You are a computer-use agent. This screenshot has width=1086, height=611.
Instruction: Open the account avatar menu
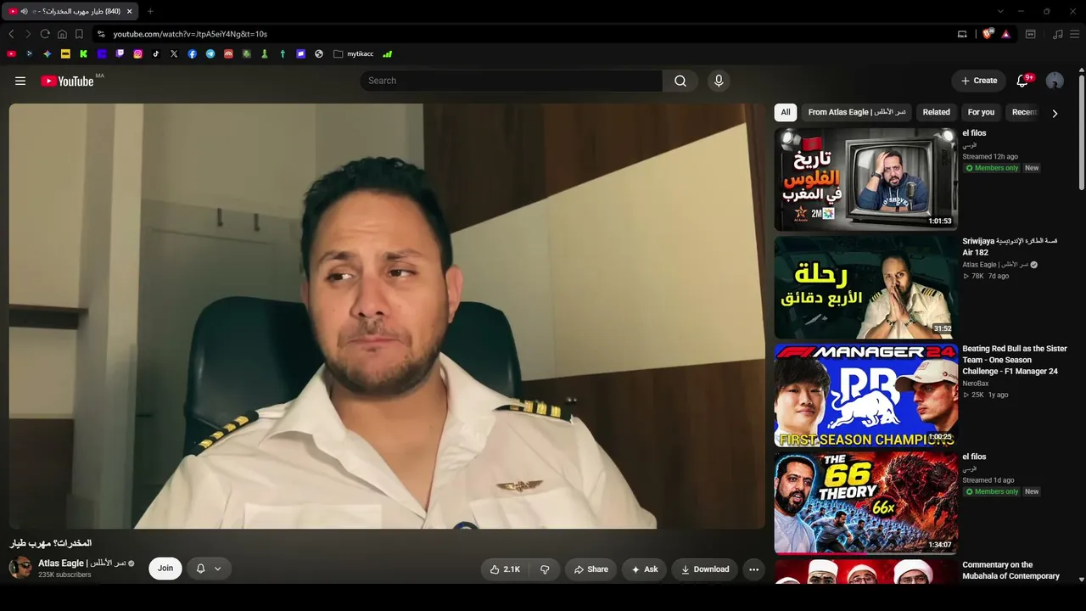pyautogui.click(x=1055, y=81)
